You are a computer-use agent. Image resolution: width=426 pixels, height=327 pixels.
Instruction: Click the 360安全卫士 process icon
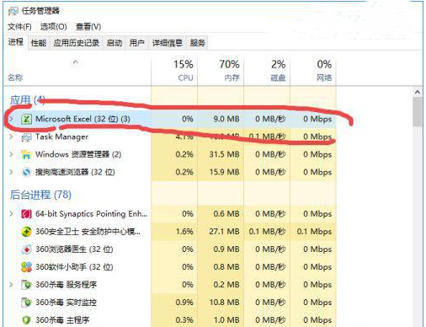point(26,232)
